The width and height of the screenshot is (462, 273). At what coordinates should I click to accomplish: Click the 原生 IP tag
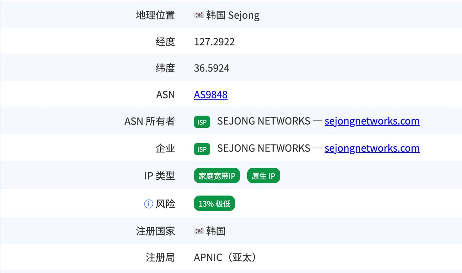pos(263,176)
